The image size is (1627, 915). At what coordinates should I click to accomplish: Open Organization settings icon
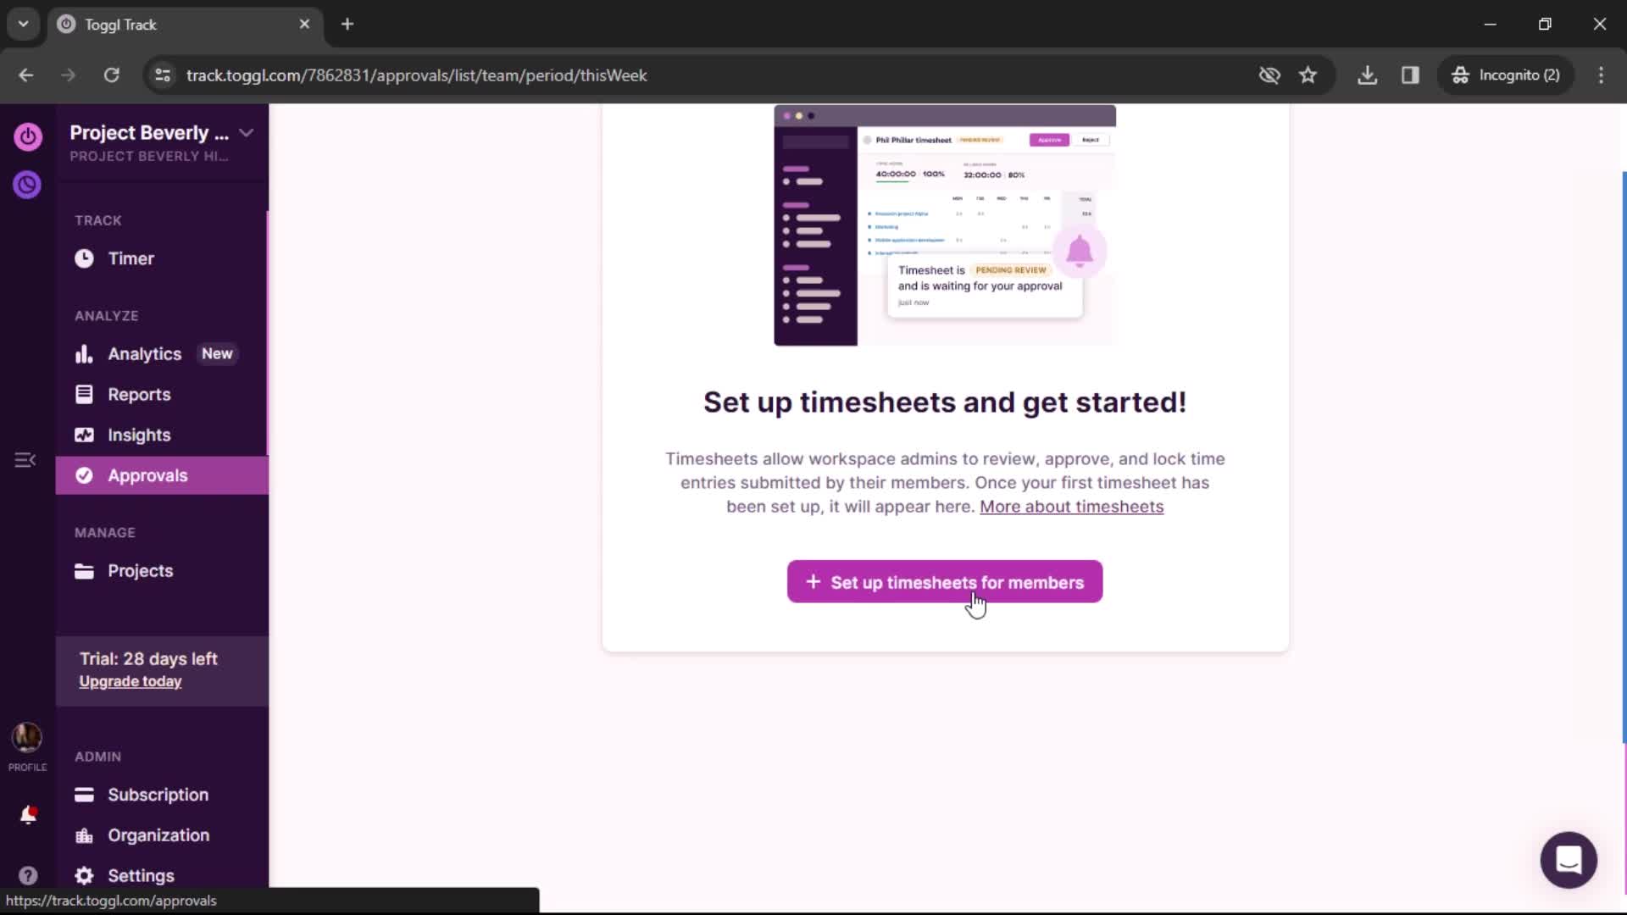[84, 835]
